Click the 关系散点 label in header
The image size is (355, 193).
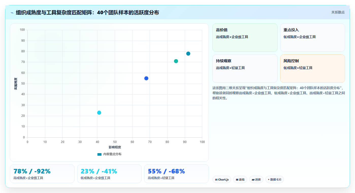[x=338, y=12]
